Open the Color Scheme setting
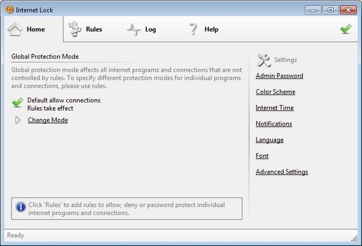362x246 pixels. tap(275, 92)
